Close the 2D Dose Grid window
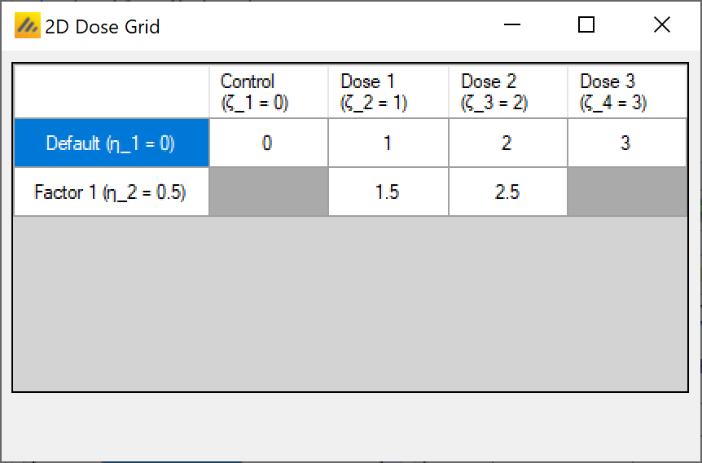702x463 pixels. tap(661, 26)
